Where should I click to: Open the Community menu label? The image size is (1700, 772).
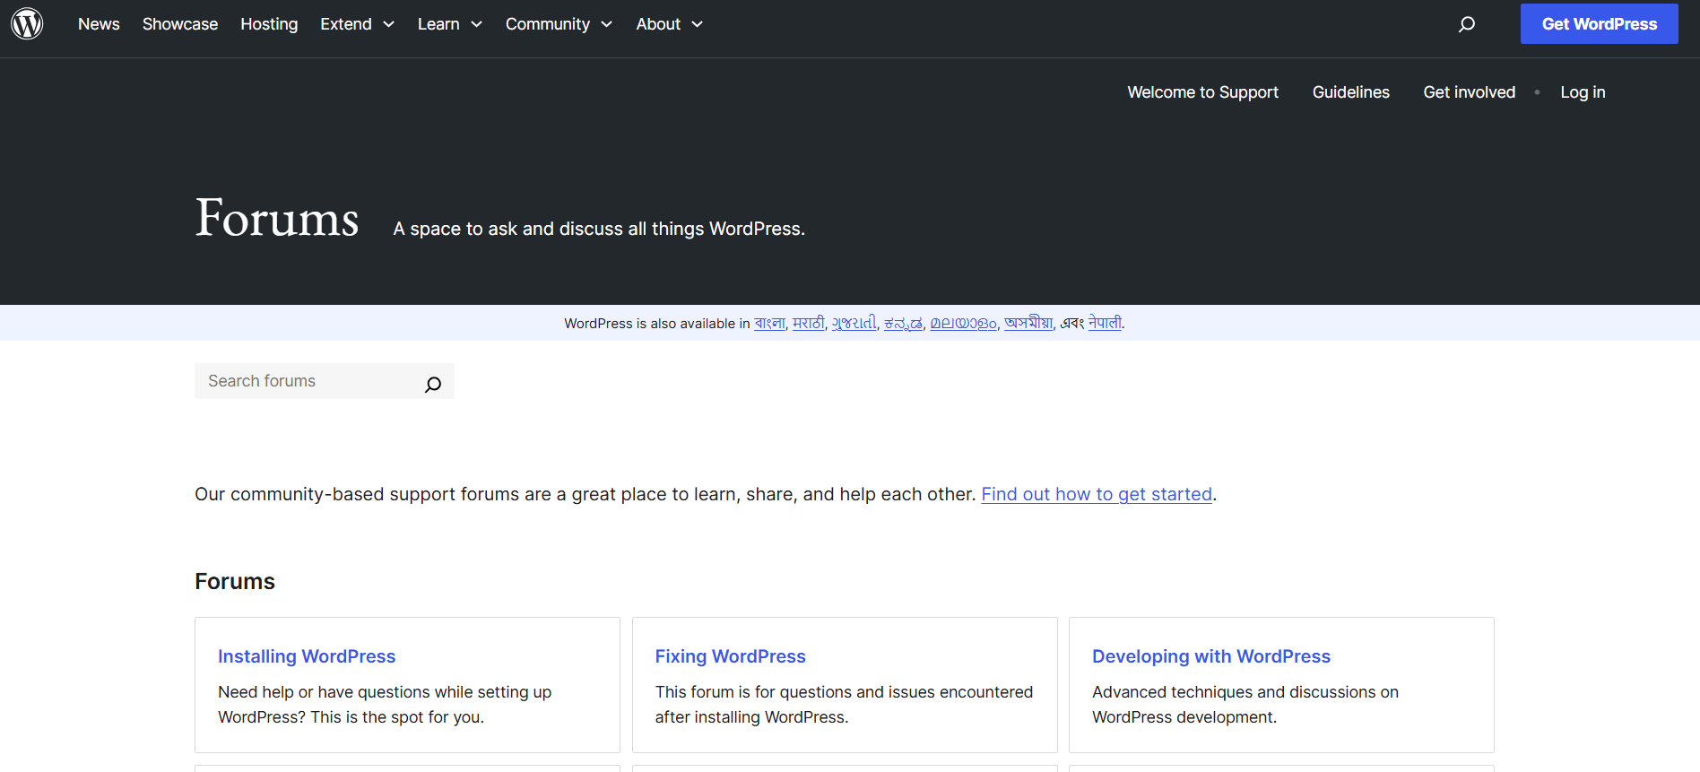point(548,24)
